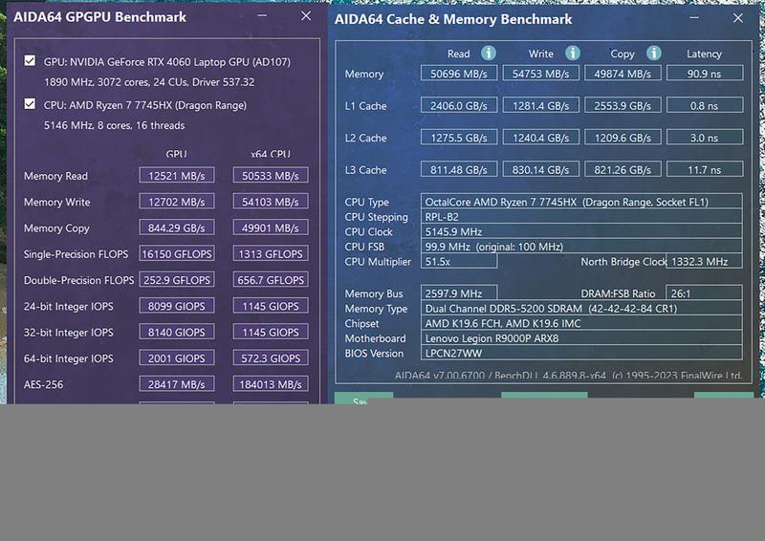The width and height of the screenshot is (765, 541).
Task: Click the BIOS Version field LPCN27WW
Action: coord(581,353)
